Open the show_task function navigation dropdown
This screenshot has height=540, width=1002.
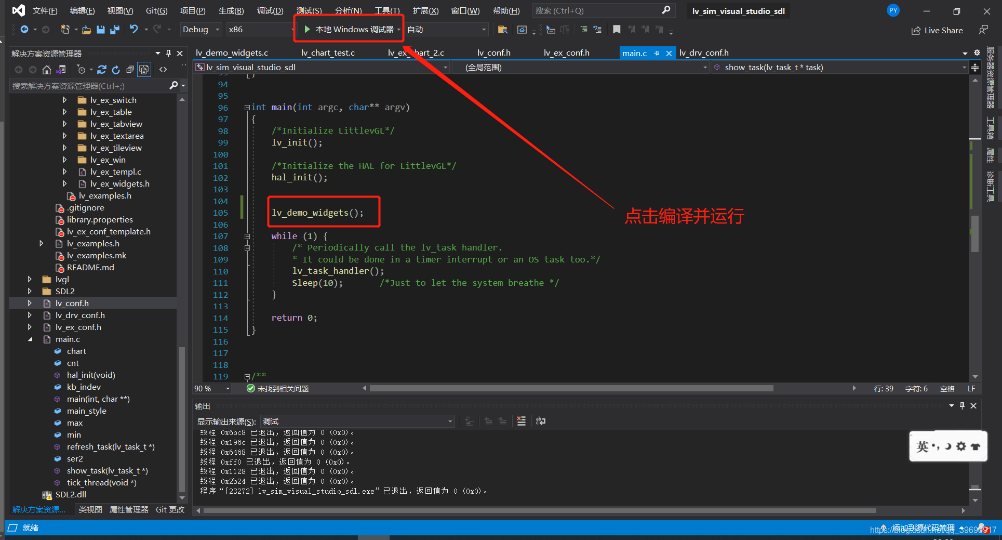click(840, 68)
